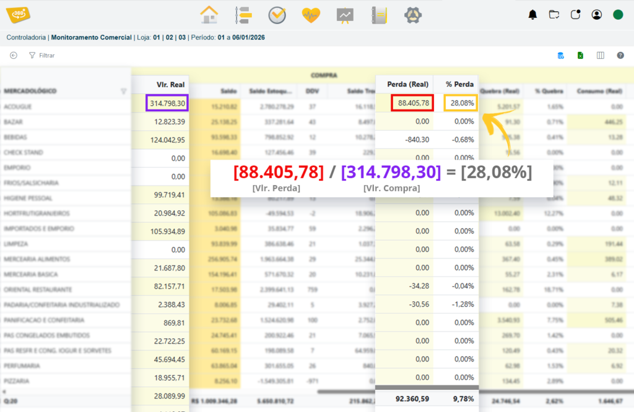
Task: Click the notifications bell icon
Action: click(x=532, y=15)
